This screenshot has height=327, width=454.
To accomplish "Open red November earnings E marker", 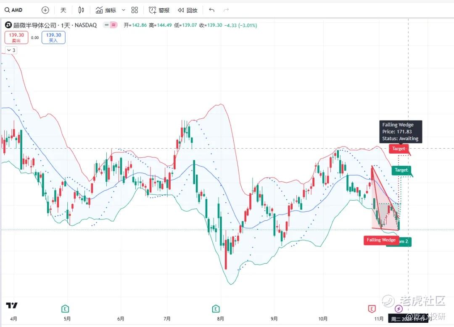I will pyautogui.click(x=372, y=309).
